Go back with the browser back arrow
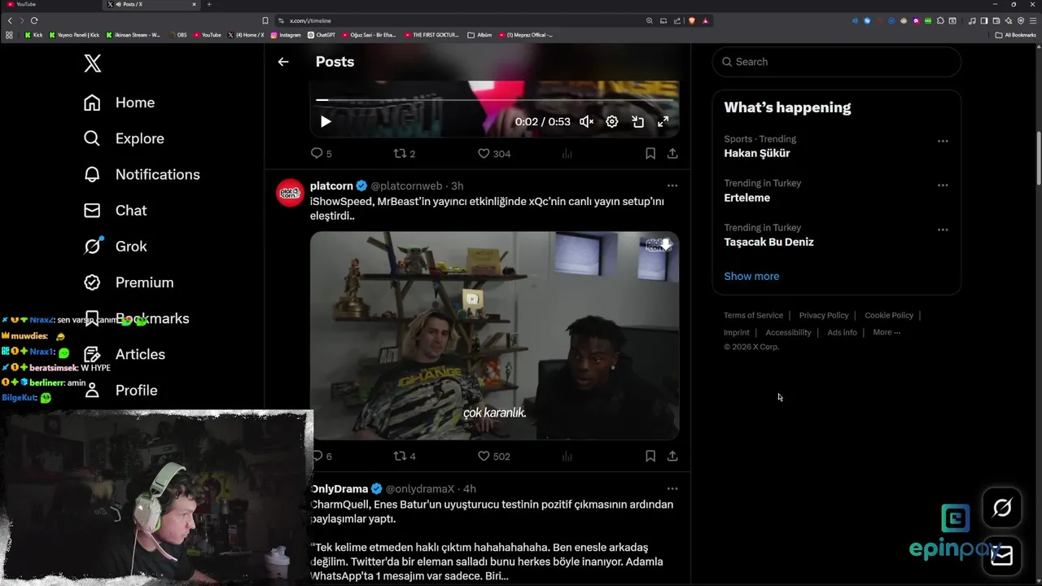 [x=10, y=20]
